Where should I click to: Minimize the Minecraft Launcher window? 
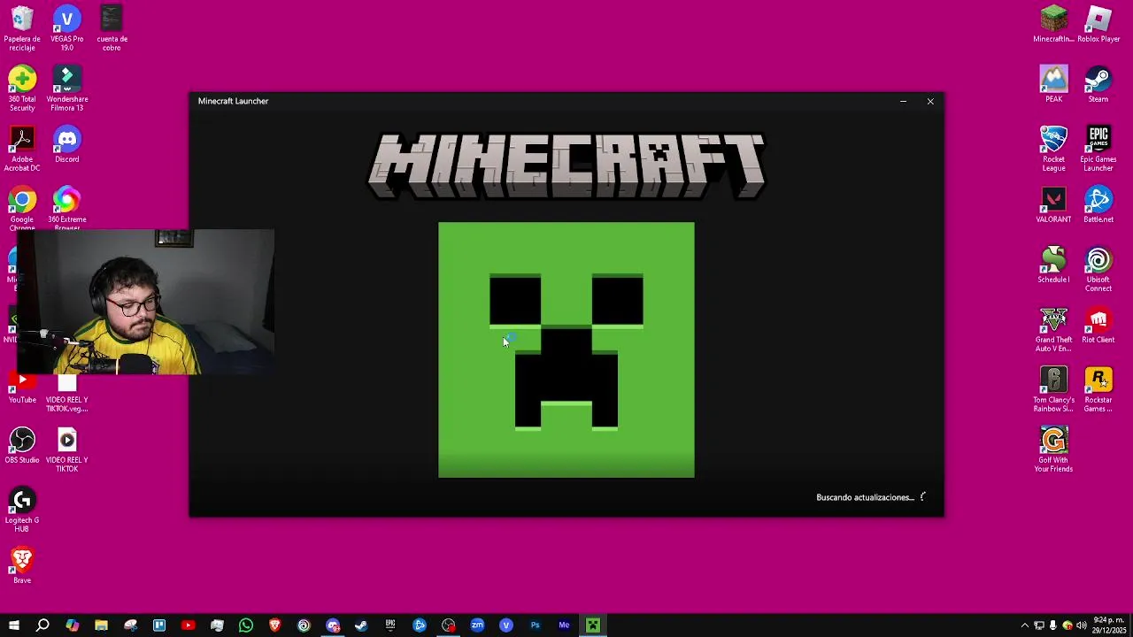[x=903, y=102]
